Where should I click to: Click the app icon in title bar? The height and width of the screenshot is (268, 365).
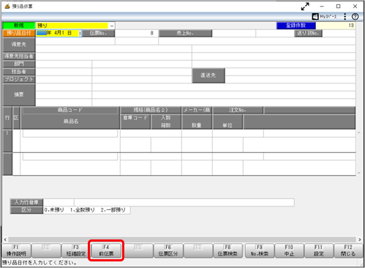[7, 7]
